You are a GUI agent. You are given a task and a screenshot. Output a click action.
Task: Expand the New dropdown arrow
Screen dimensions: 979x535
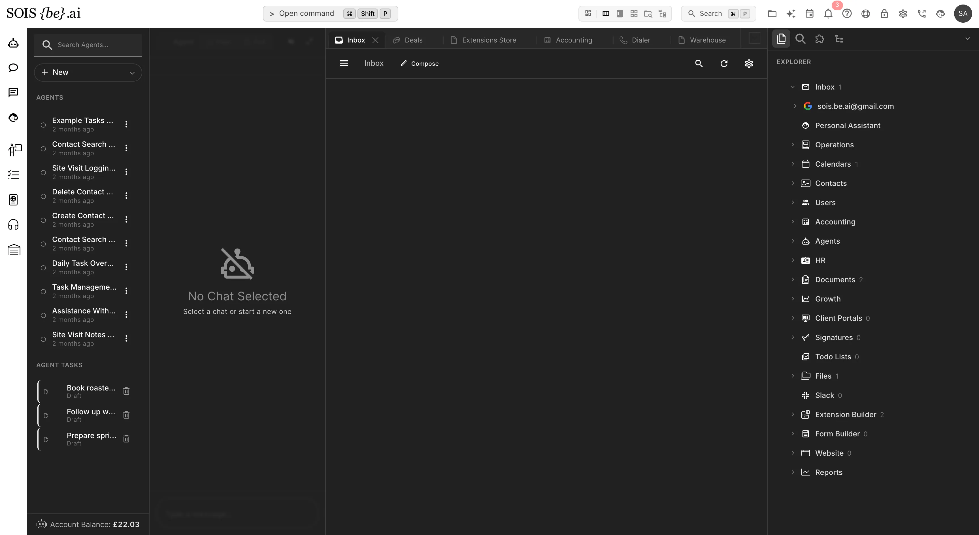(x=132, y=73)
